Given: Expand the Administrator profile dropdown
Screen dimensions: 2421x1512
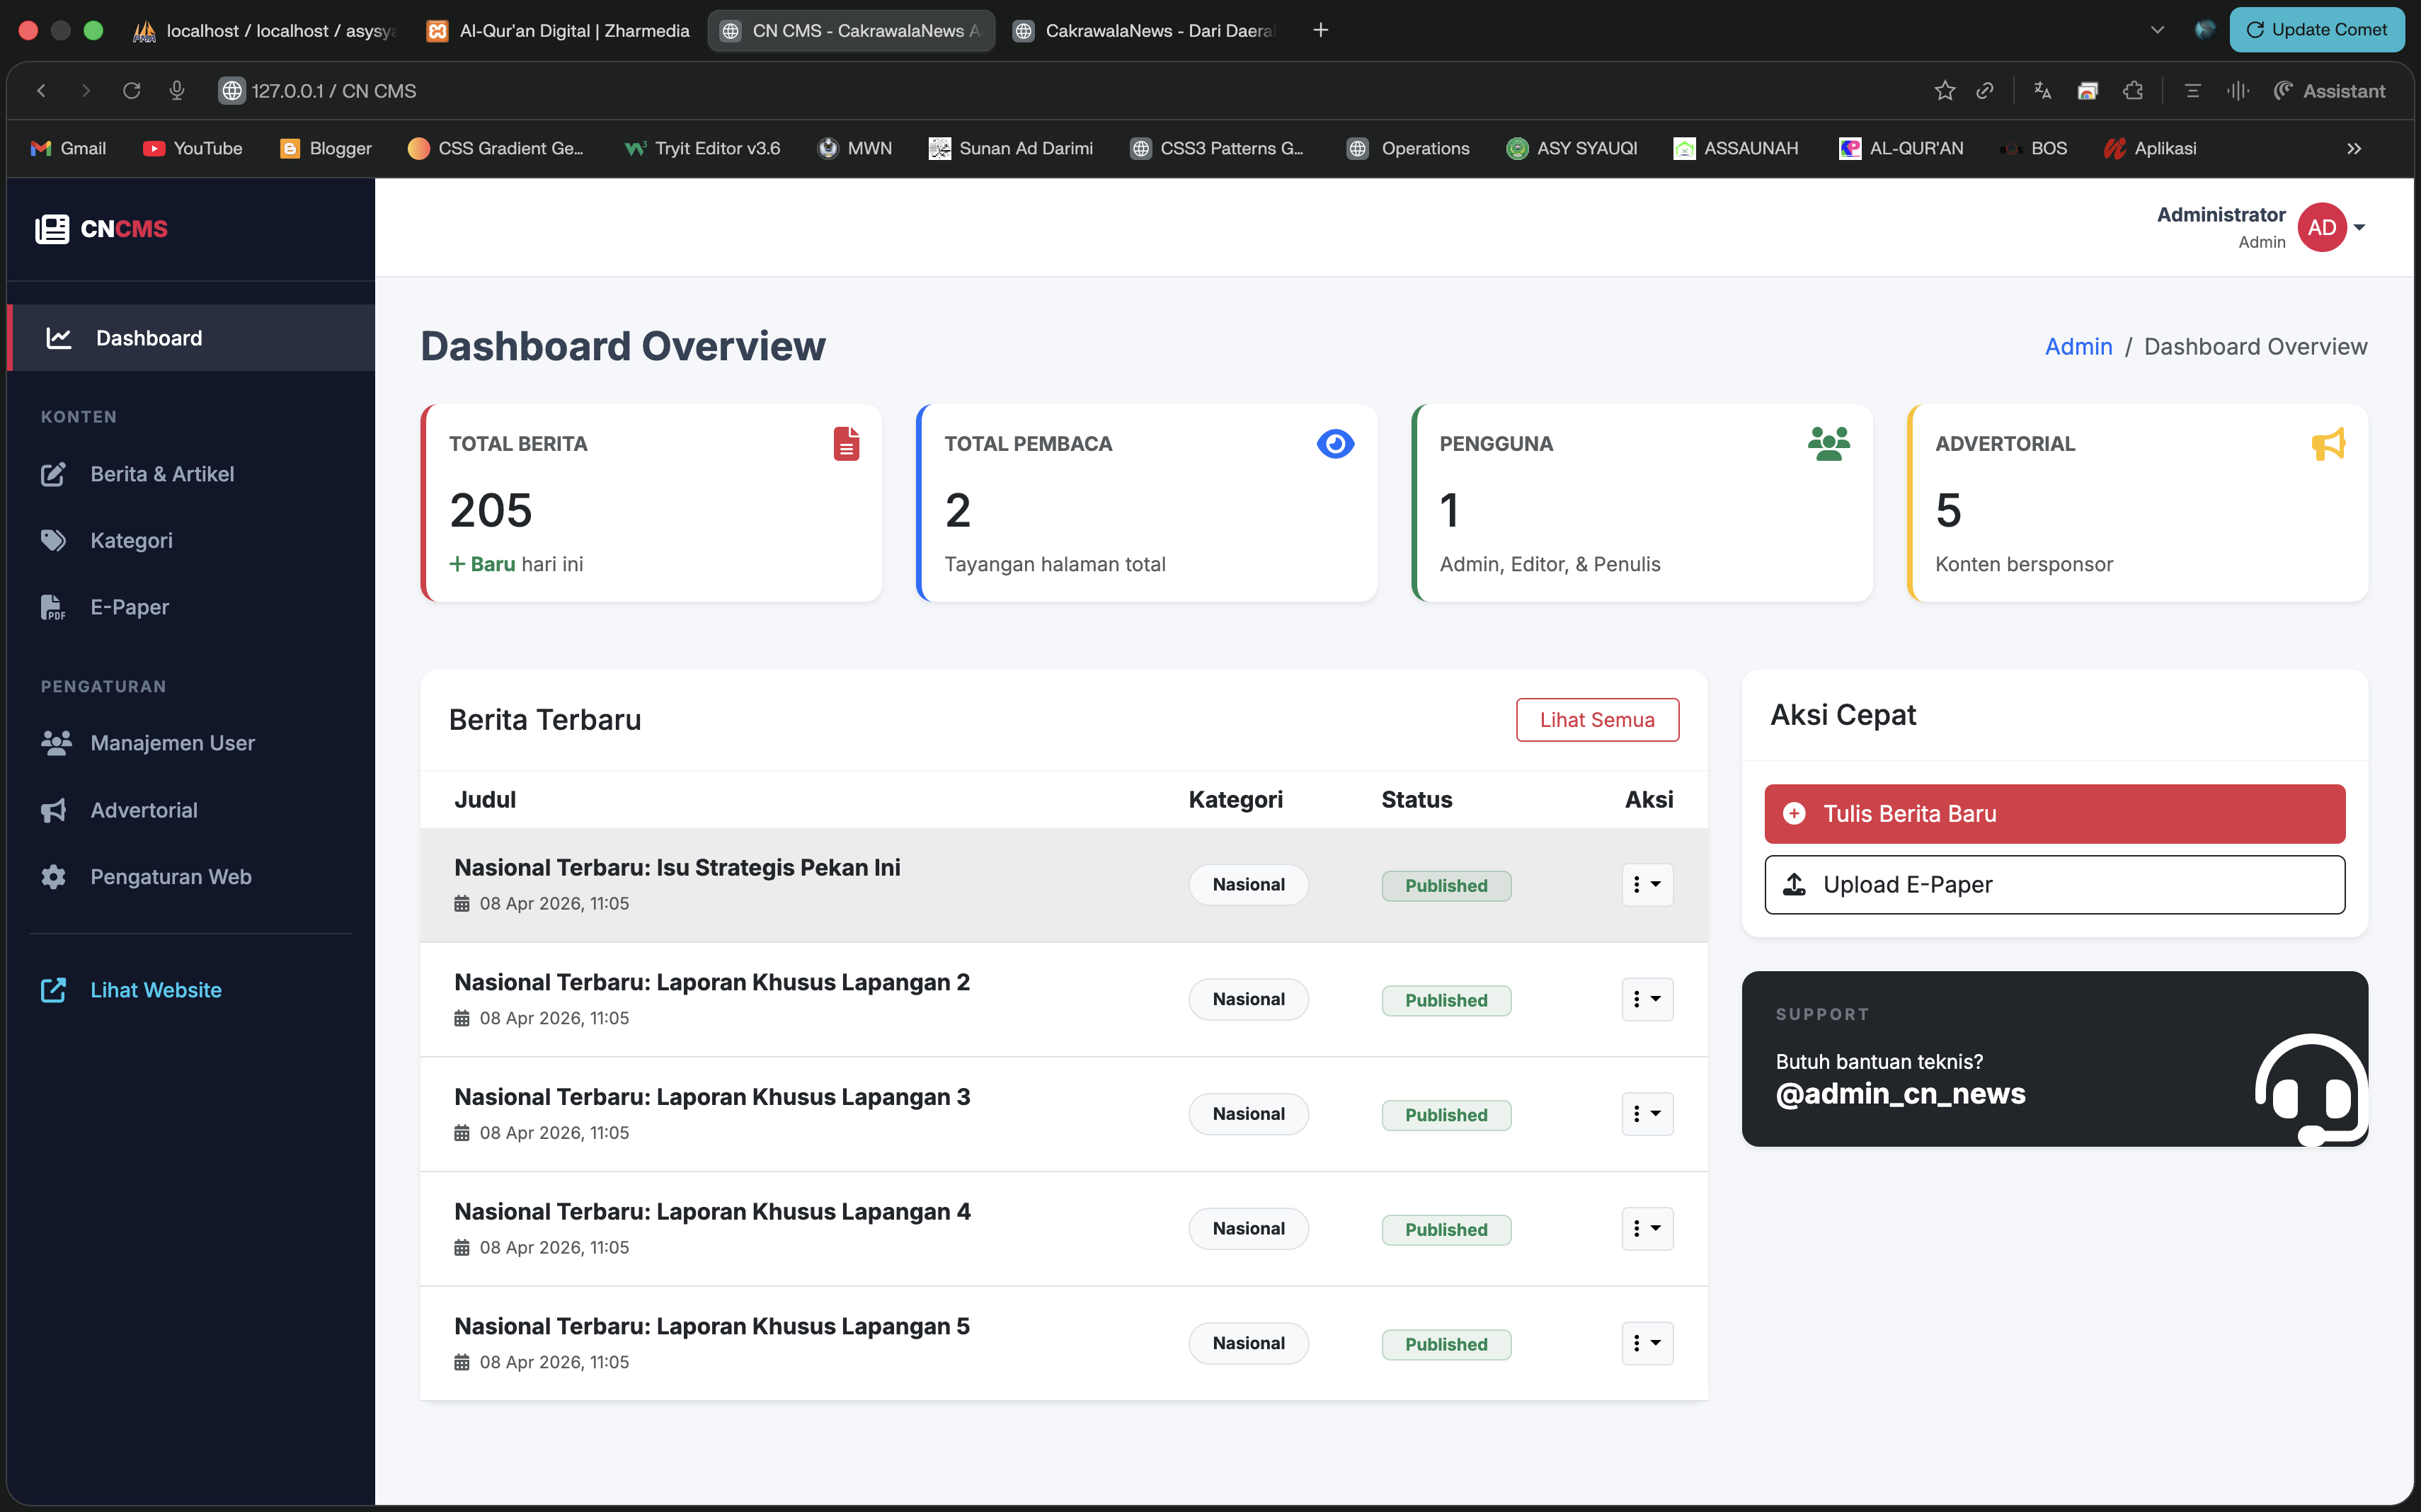Looking at the screenshot, I should pyautogui.click(x=2358, y=228).
